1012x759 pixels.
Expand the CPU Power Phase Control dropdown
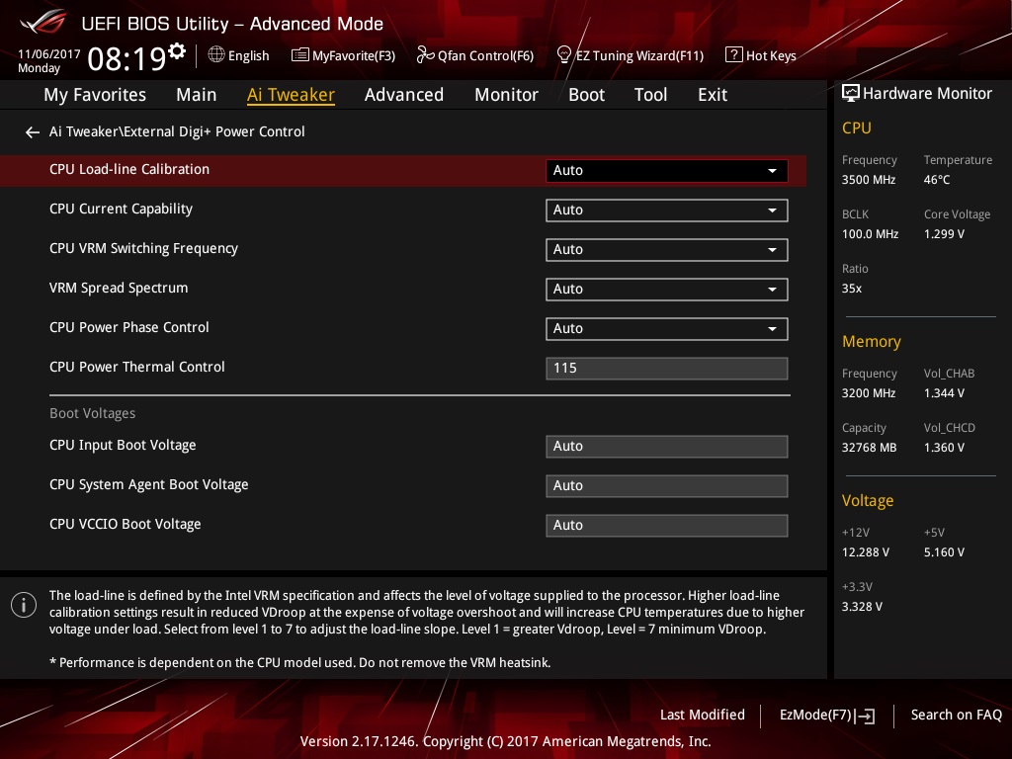click(x=667, y=328)
